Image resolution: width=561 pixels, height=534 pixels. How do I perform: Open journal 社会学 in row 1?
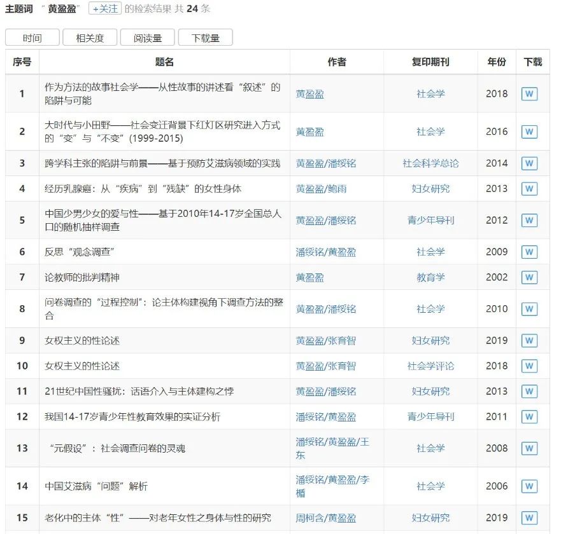(x=430, y=94)
